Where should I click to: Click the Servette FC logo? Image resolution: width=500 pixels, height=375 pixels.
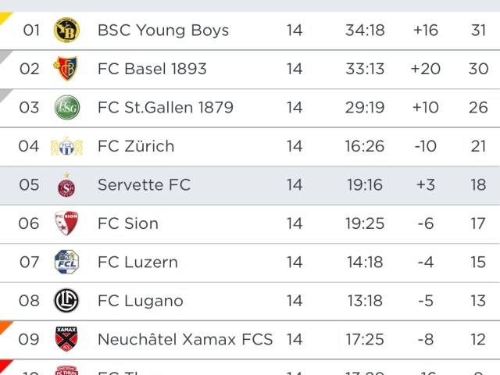[x=66, y=185]
